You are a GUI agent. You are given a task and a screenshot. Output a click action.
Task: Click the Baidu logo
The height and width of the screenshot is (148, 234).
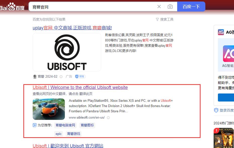coord(12,7)
